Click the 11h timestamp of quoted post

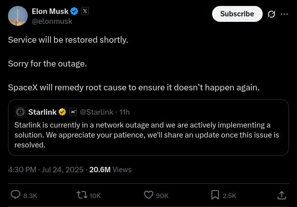(125, 112)
